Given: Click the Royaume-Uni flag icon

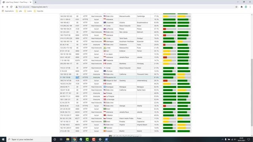Looking at the screenshot, I should 104,77.
